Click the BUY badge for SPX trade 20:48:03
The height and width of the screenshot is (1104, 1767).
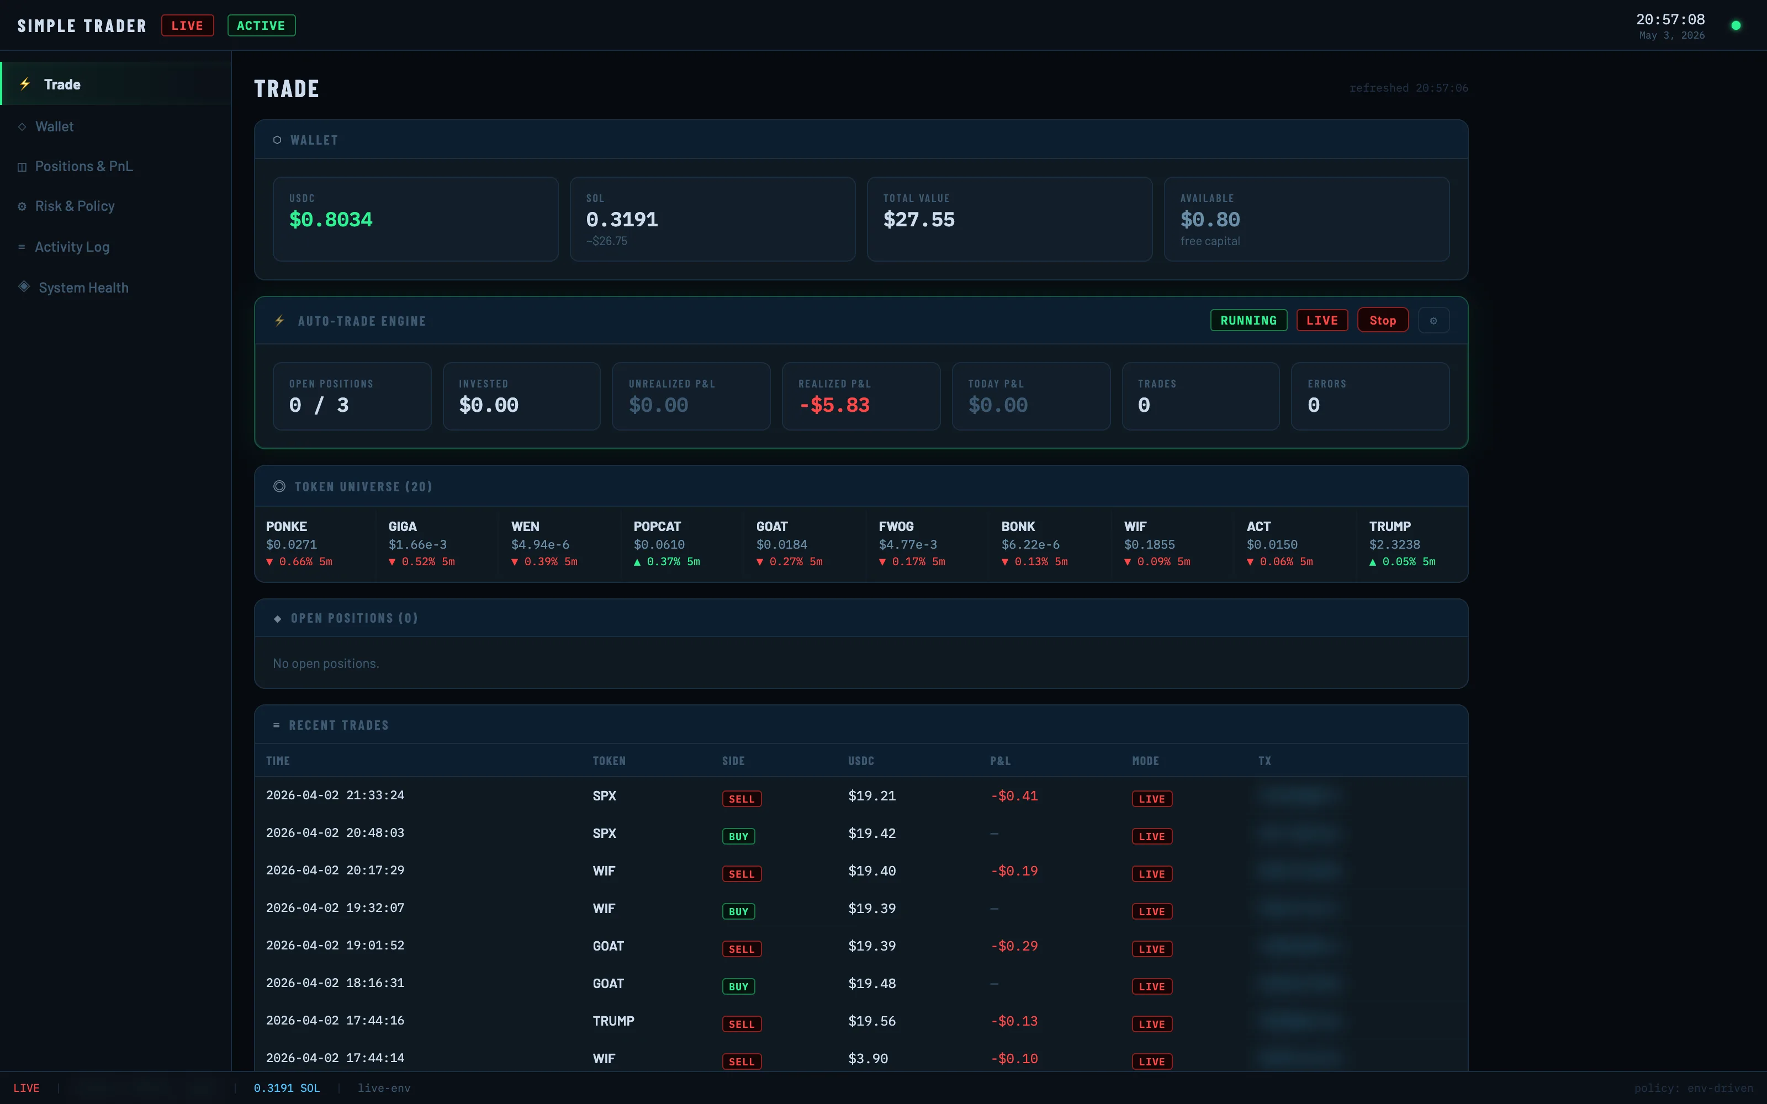[x=738, y=837]
